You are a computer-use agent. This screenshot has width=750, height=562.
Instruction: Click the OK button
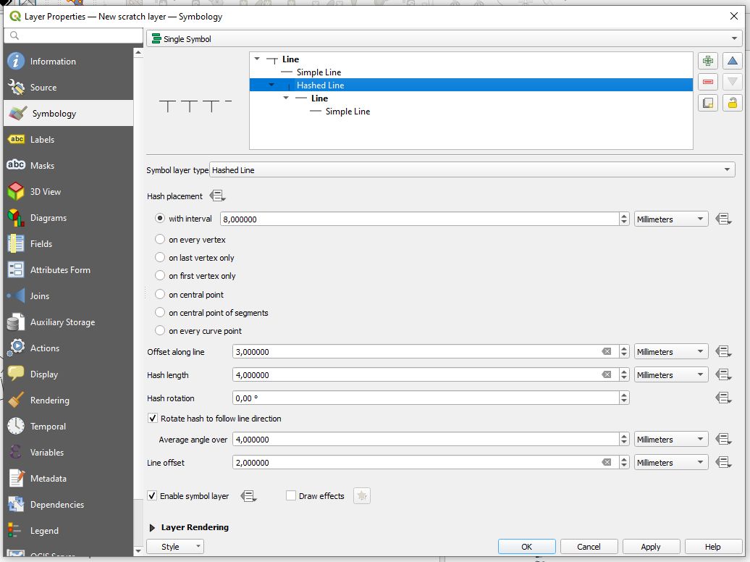click(526, 547)
